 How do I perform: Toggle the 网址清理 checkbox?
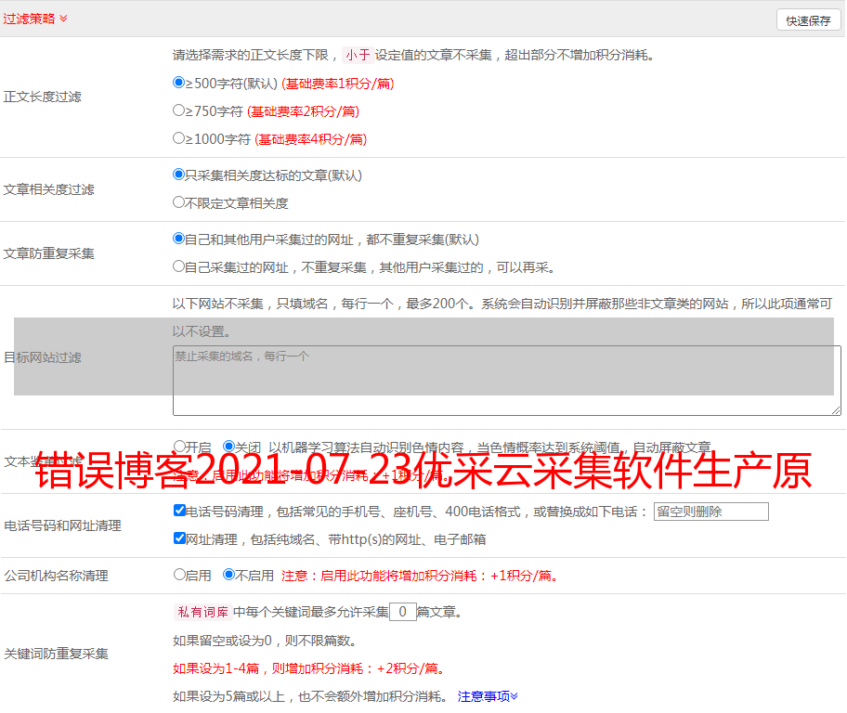tap(179, 538)
